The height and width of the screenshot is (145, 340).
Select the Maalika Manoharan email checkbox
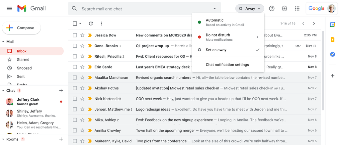pyautogui.click(x=75, y=77)
